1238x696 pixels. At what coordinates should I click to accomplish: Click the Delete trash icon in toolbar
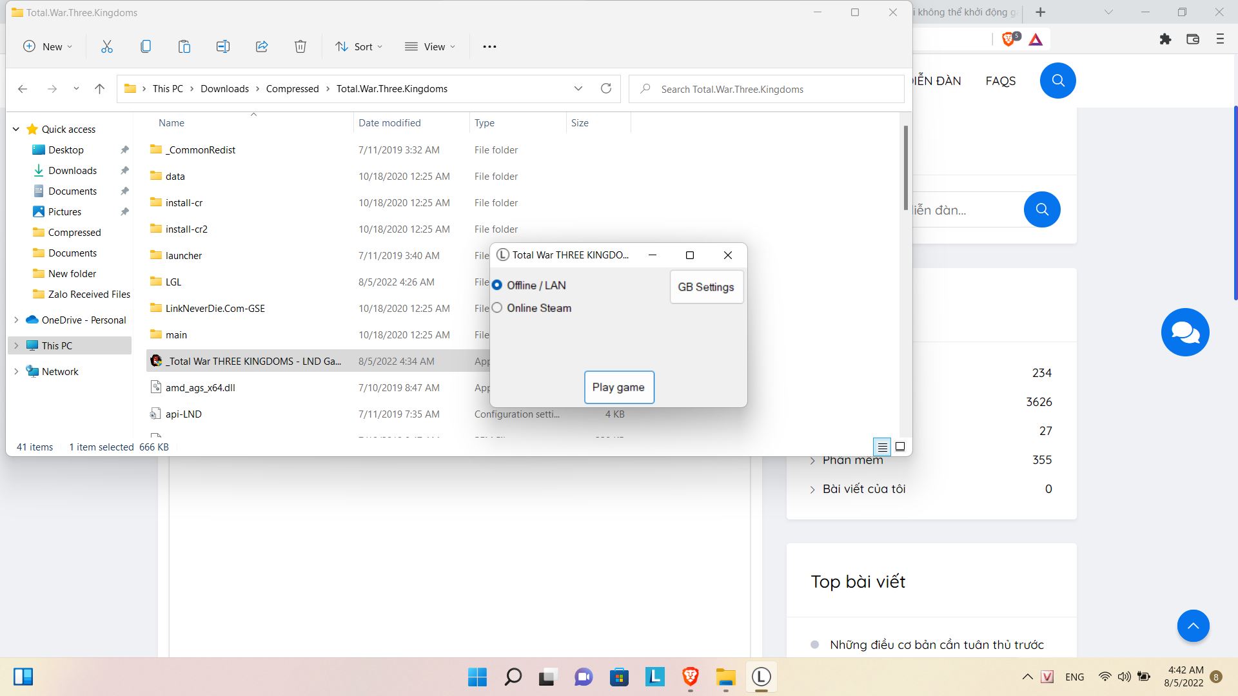(300, 46)
